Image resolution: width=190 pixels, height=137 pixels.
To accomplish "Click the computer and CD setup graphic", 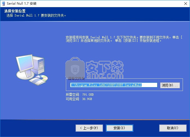I will (x=32, y=70).
